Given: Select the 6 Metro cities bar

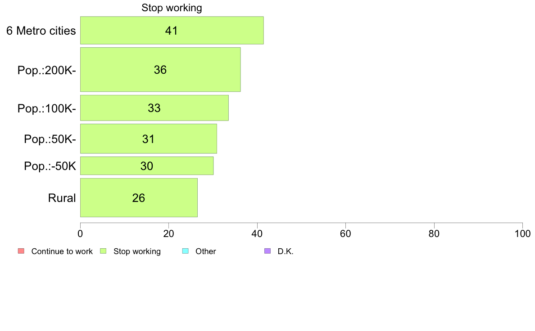Looking at the screenshot, I should [172, 30].
